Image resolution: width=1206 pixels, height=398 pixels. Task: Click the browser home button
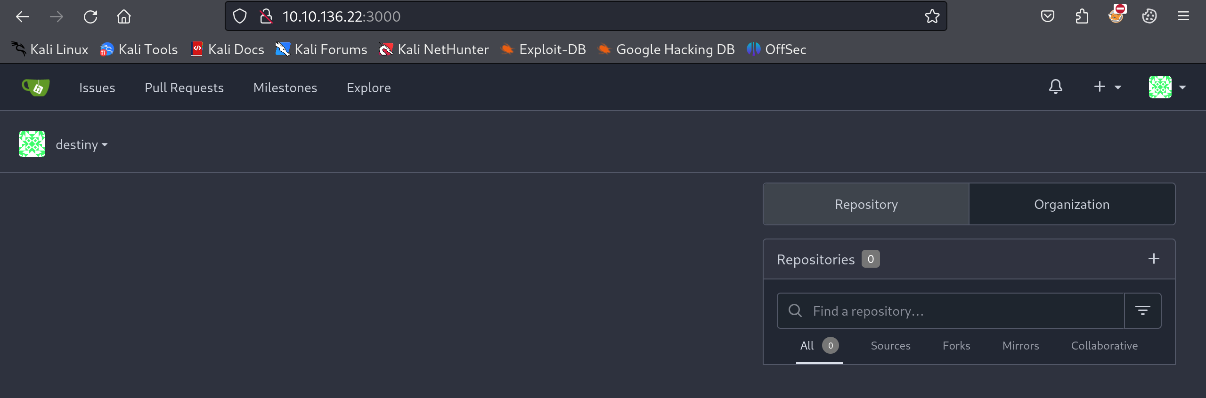[x=124, y=17]
